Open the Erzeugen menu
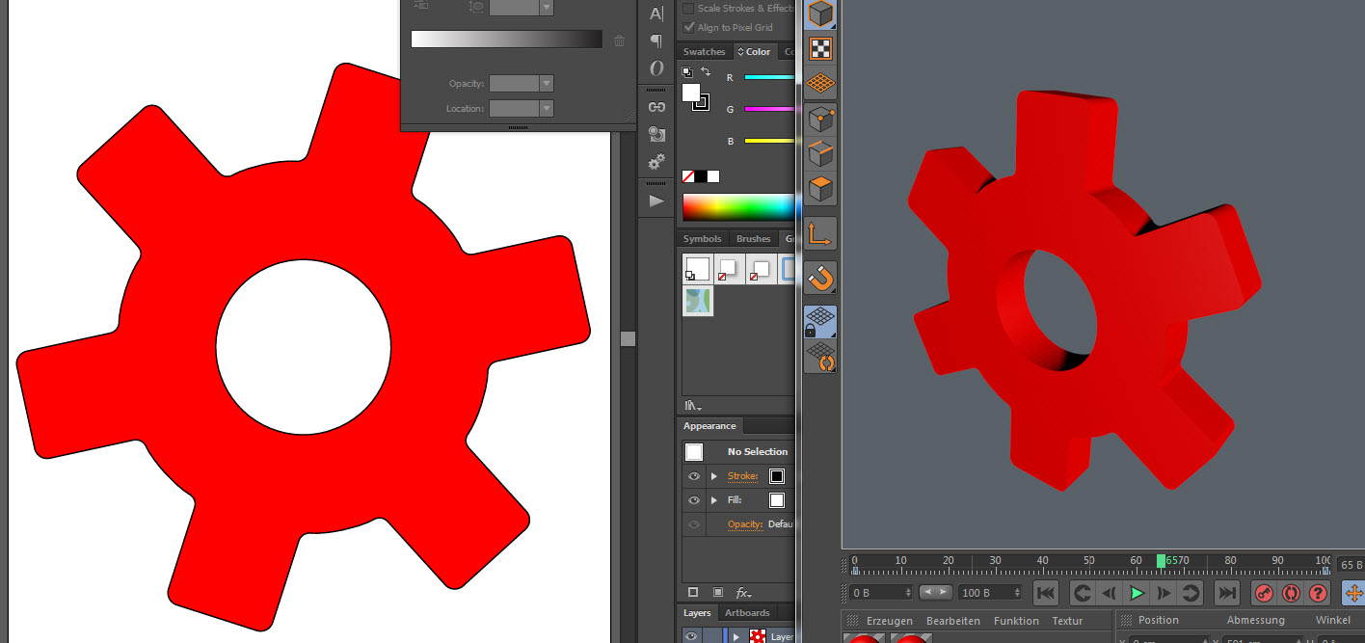This screenshot has width=1365, height=643. (x=889, y=621)
